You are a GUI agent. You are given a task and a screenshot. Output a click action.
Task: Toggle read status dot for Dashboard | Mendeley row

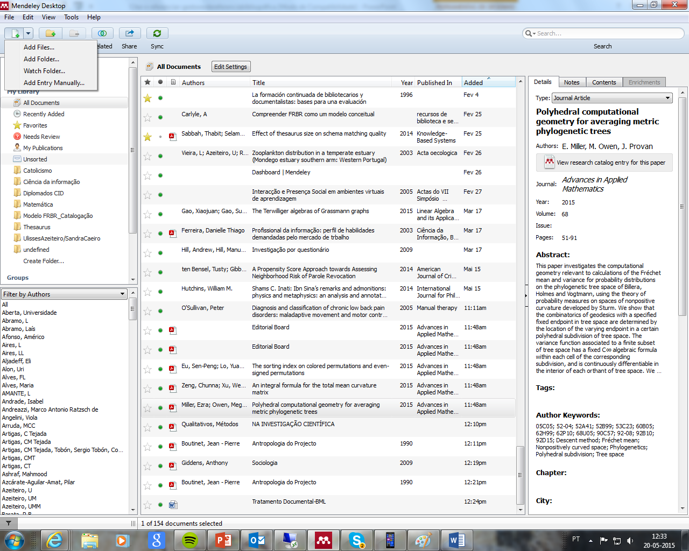click(160, 175)
